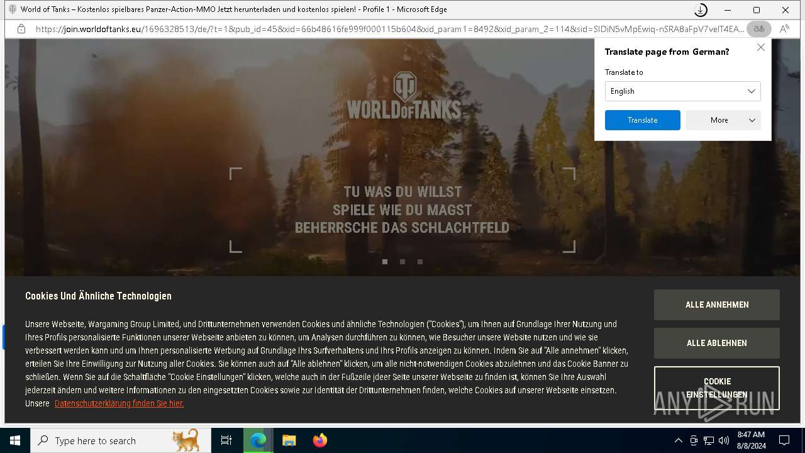Click the slogan text TU WAS DU WILLST
The width and height of the screenshot is (805, 453).
pyautogui.click(x=402, y=192)
